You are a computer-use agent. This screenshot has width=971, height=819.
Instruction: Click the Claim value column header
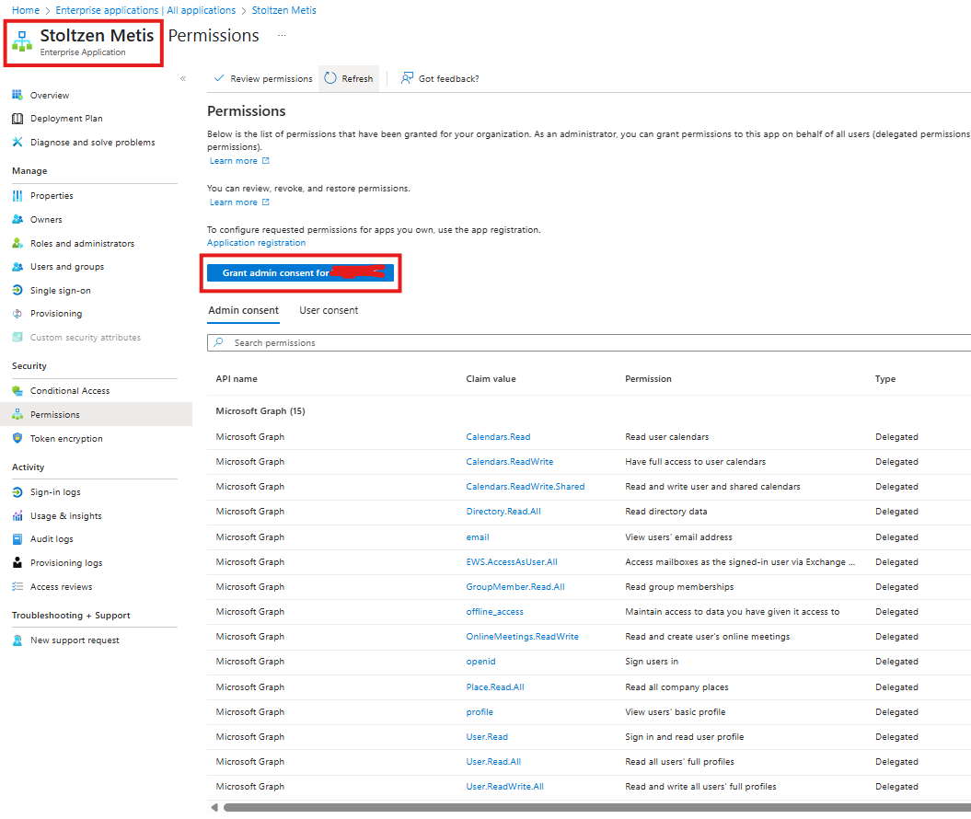pos(491,378)
